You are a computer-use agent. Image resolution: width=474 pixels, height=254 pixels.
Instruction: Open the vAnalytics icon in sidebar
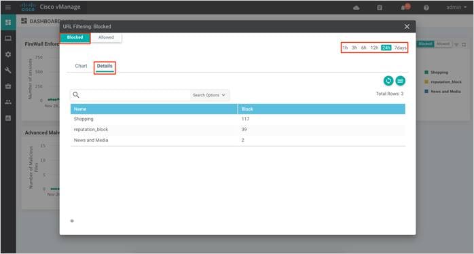tap(8, 118)
